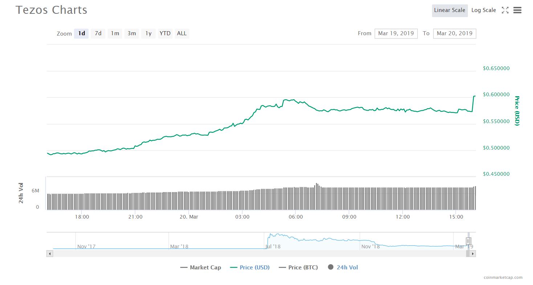Switch to Log Scale
The height and width of the screenshot is (285, 533).
click(x=484, y=10)
